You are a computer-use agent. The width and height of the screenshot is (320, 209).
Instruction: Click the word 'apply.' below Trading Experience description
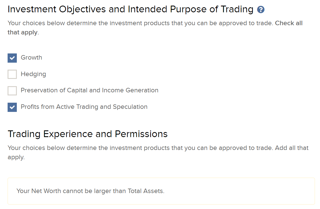[x=16, y=158]
